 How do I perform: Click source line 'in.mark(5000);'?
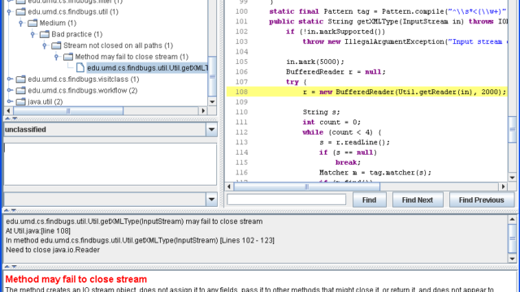tap(315, 62)
